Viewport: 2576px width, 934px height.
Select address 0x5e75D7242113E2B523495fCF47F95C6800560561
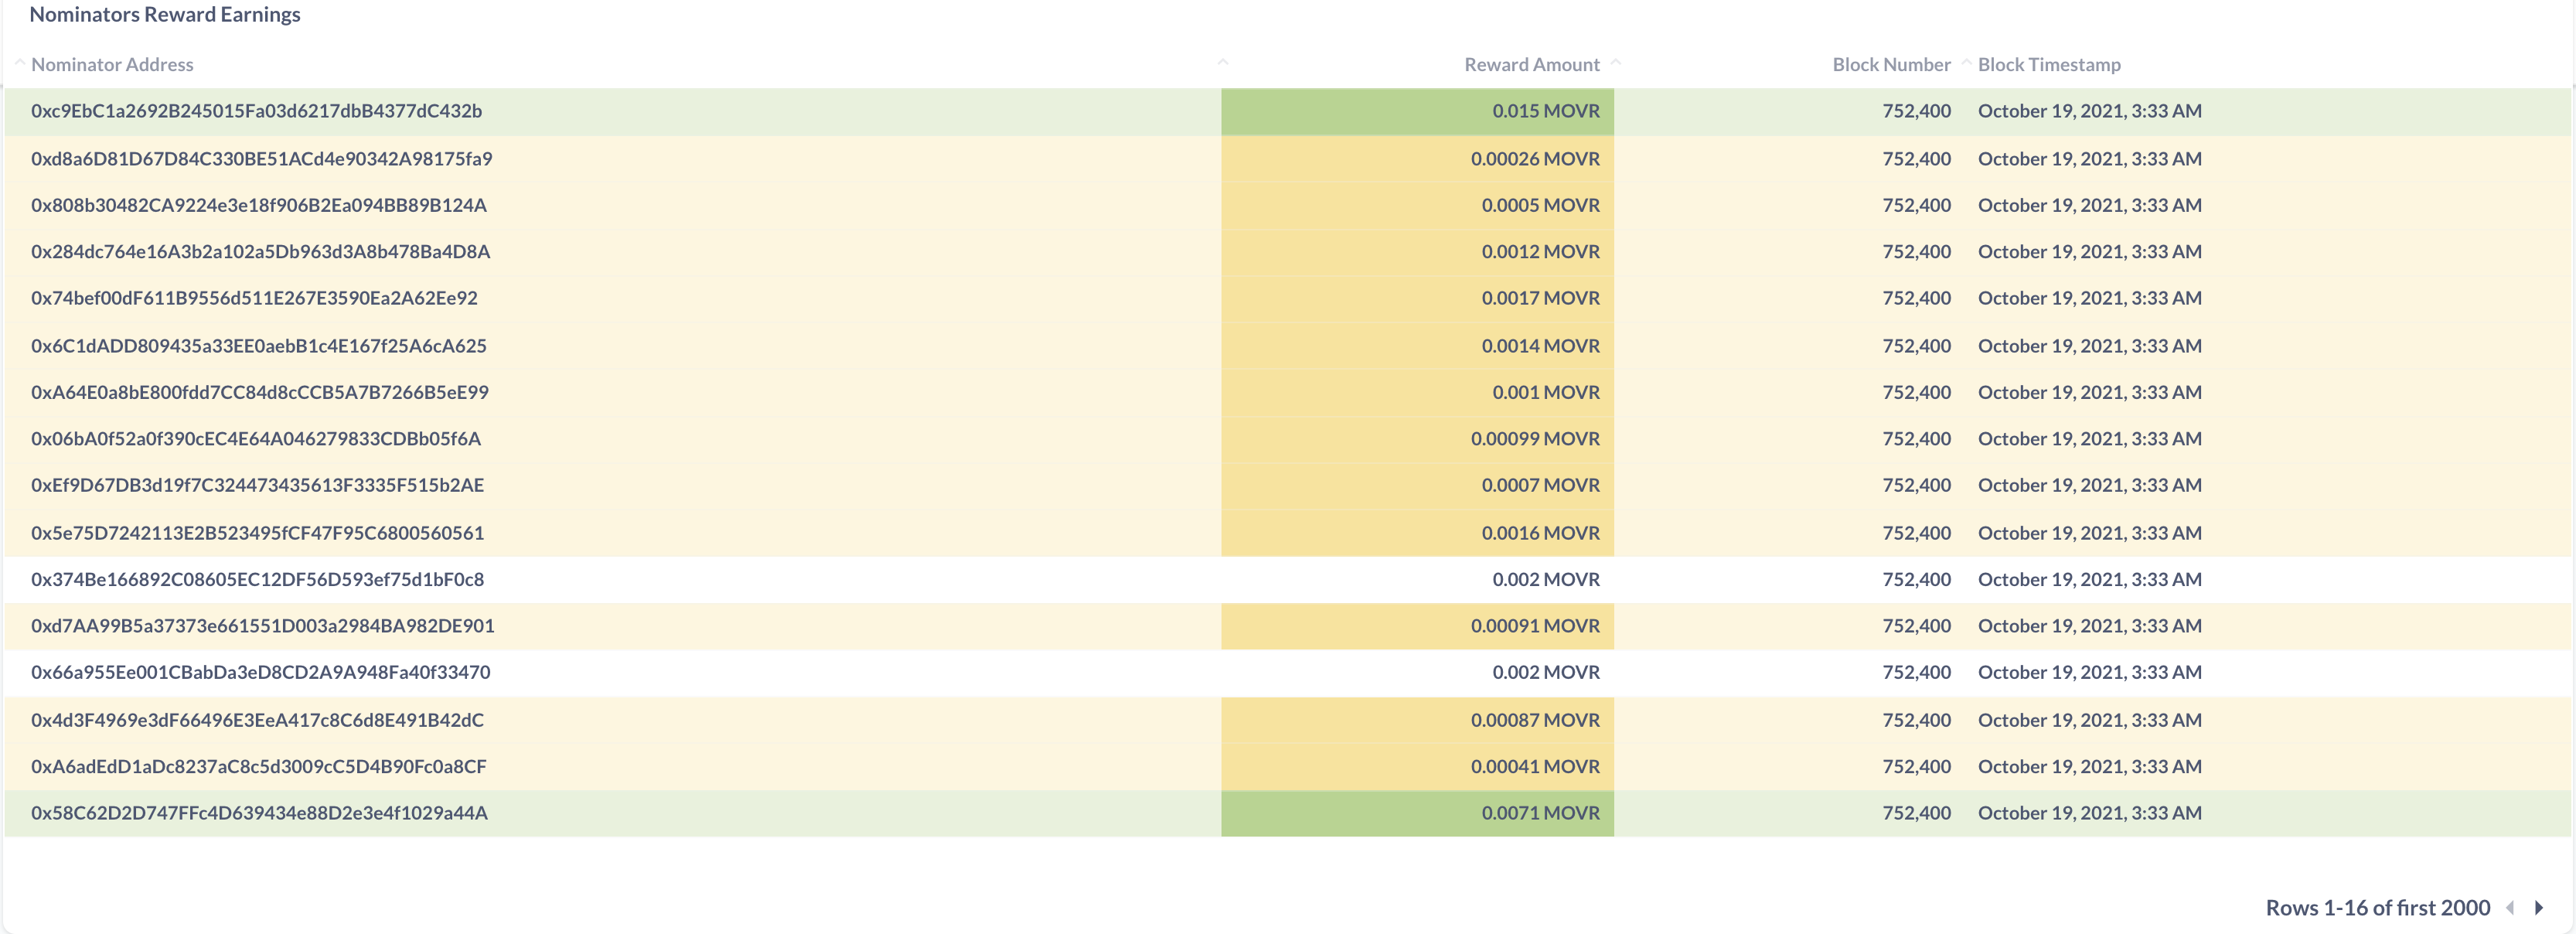point(257,532)
